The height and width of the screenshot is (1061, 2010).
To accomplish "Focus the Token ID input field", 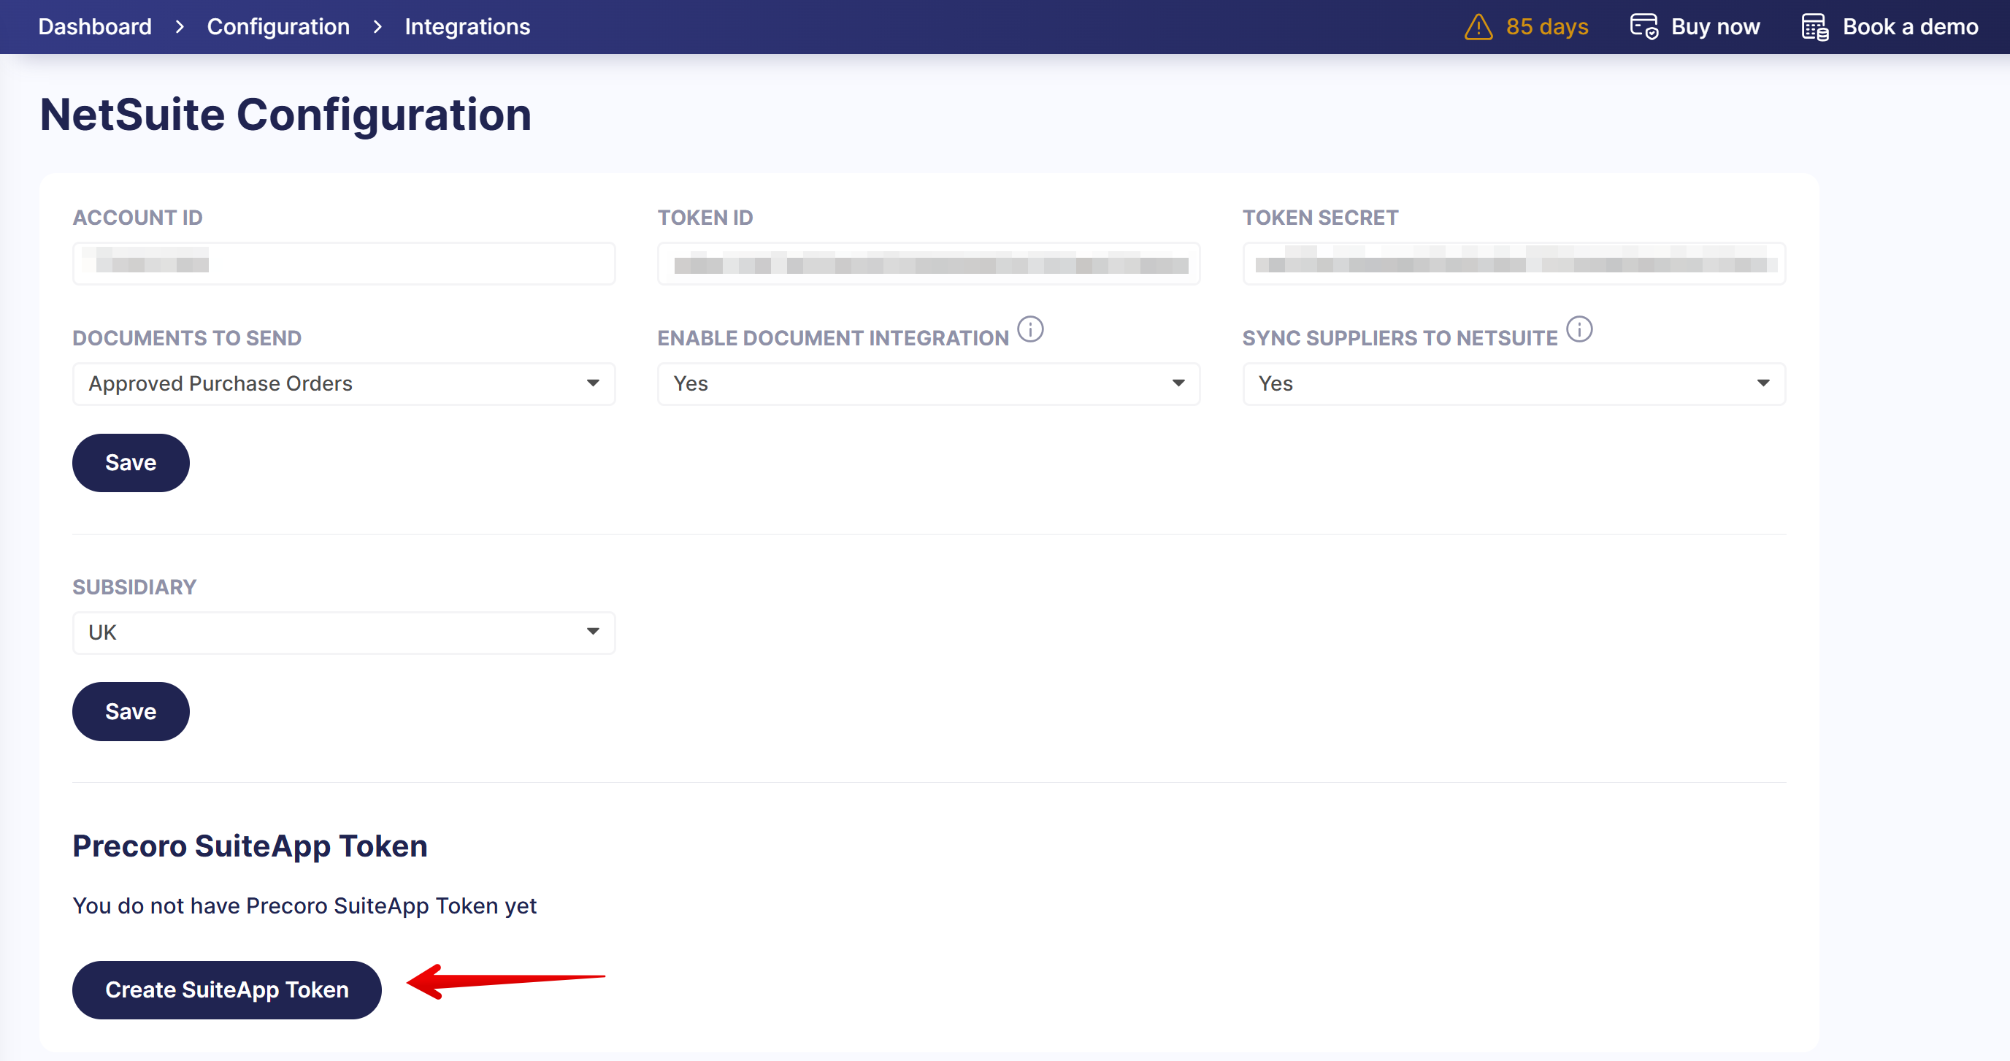I will (x=929, y=264).
